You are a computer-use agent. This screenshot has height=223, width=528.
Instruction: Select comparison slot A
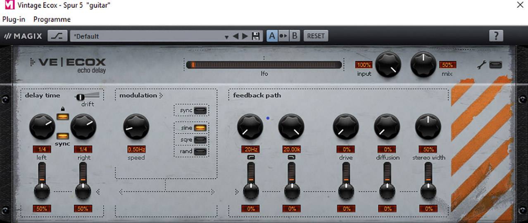click(272, 36)
